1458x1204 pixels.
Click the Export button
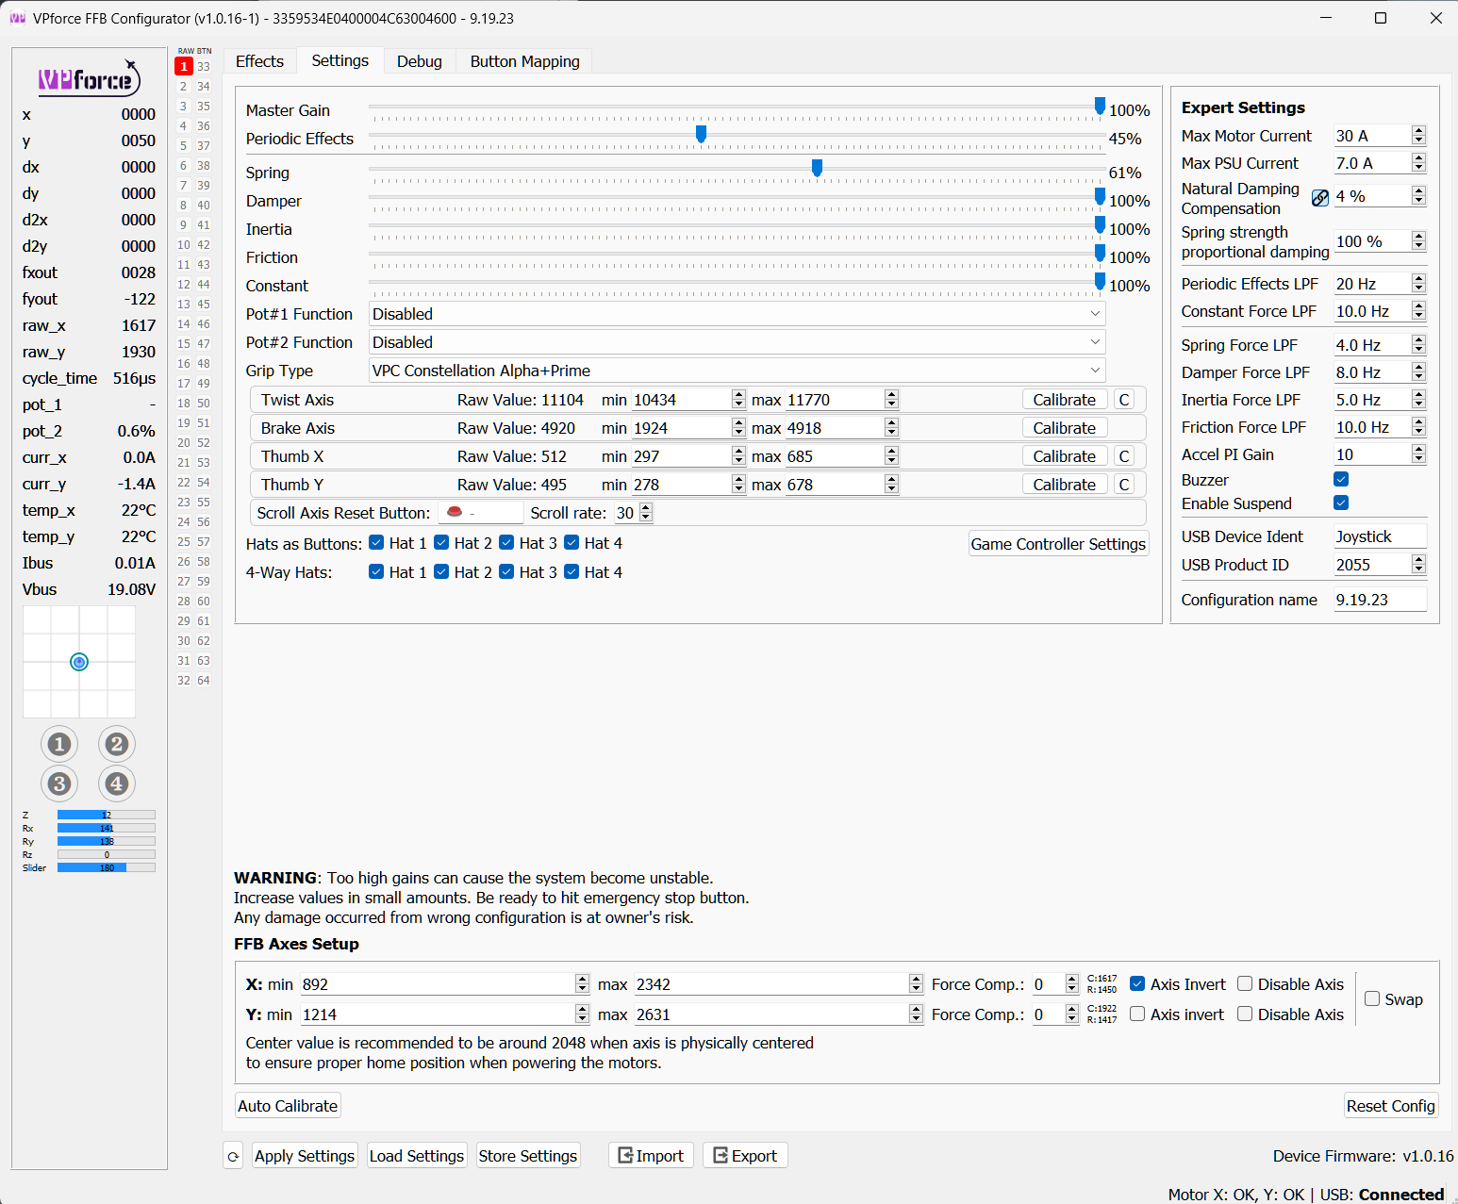point(745,1156)
